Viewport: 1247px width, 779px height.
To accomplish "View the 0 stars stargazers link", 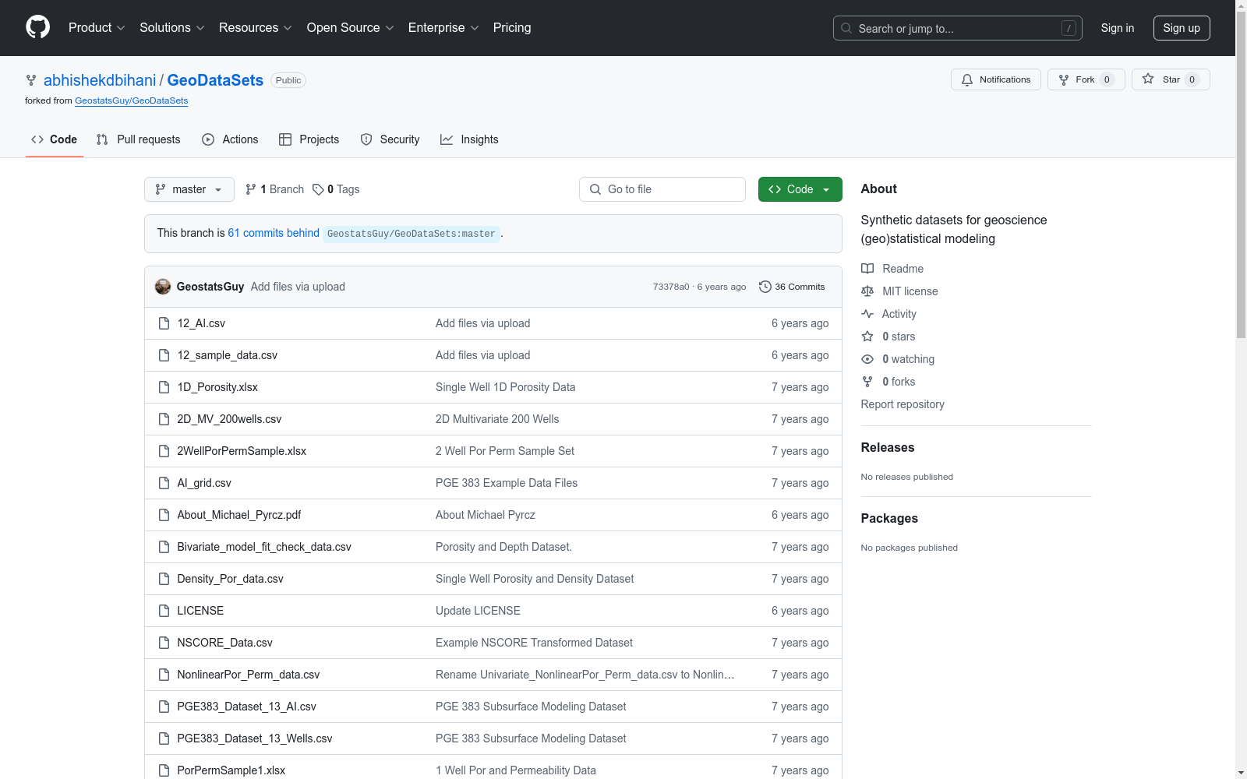I will [x=888, y=337].
